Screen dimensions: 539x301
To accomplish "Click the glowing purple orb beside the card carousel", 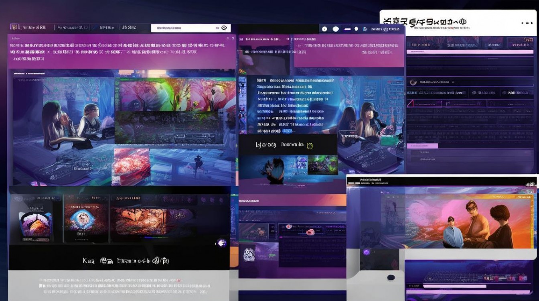I will tap(221, 243).
